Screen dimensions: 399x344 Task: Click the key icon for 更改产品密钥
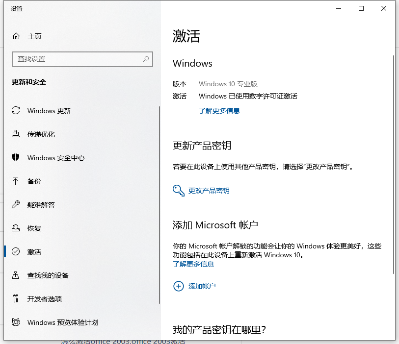[x=178, y=191]
